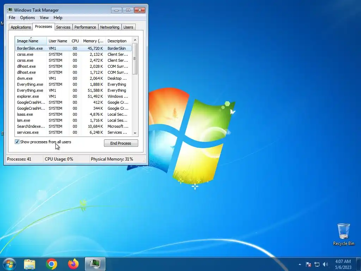Screen dimensions: 361x271
Task: Select the lsm.exe process
Action: pyautogui.click(x=73, y=120)
